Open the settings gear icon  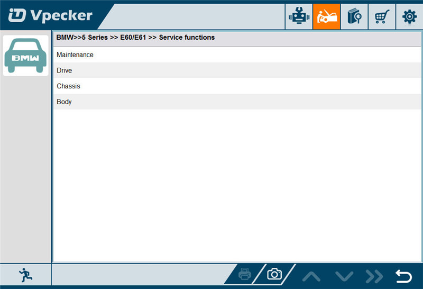coord(409,16)
